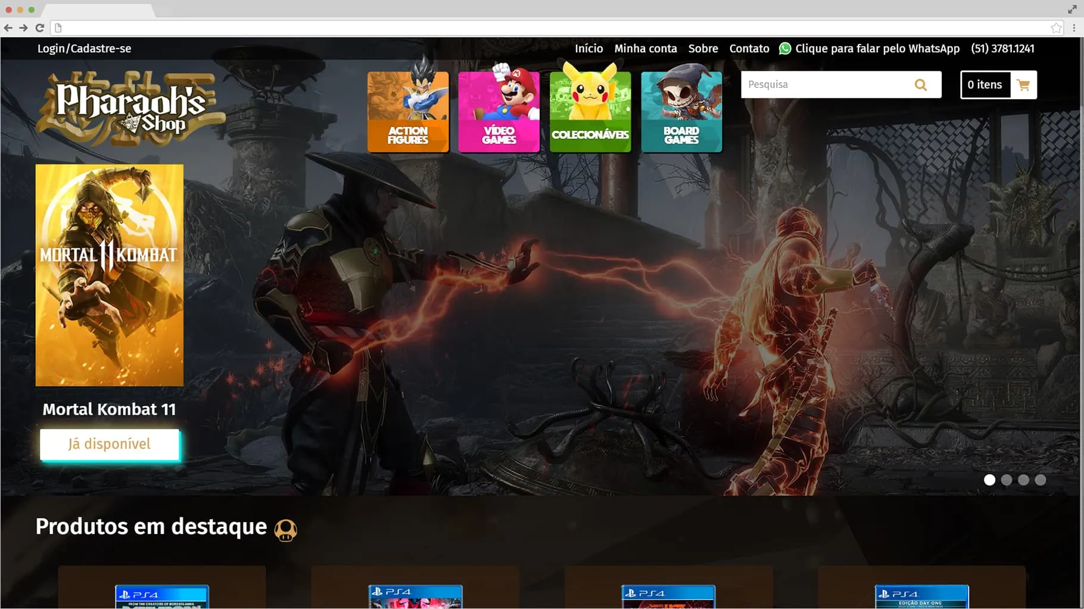The width and height of the screenshot is (1084, 609).
Task: Click the browser back arrow
Action: click(x=8, y=28)
